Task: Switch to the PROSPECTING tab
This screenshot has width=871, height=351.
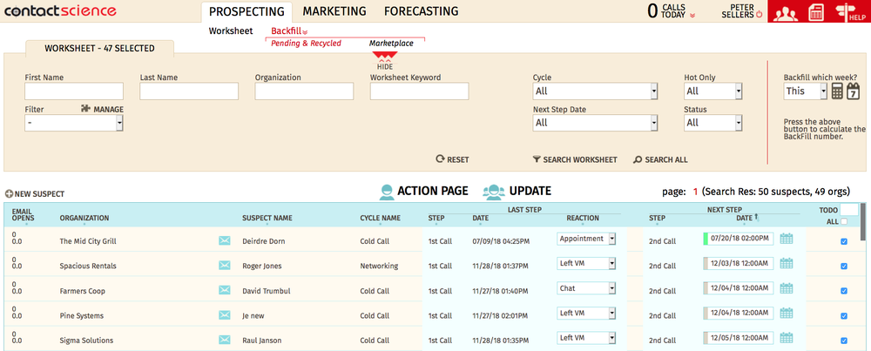Action: click(x=246, y=11)
